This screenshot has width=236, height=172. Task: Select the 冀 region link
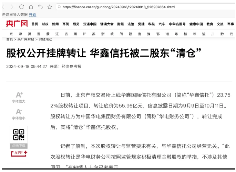click(30, 34)
